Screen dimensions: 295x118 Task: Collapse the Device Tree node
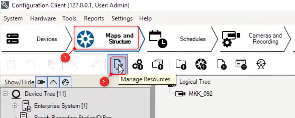pyautogui.click(x=5, y=94)
